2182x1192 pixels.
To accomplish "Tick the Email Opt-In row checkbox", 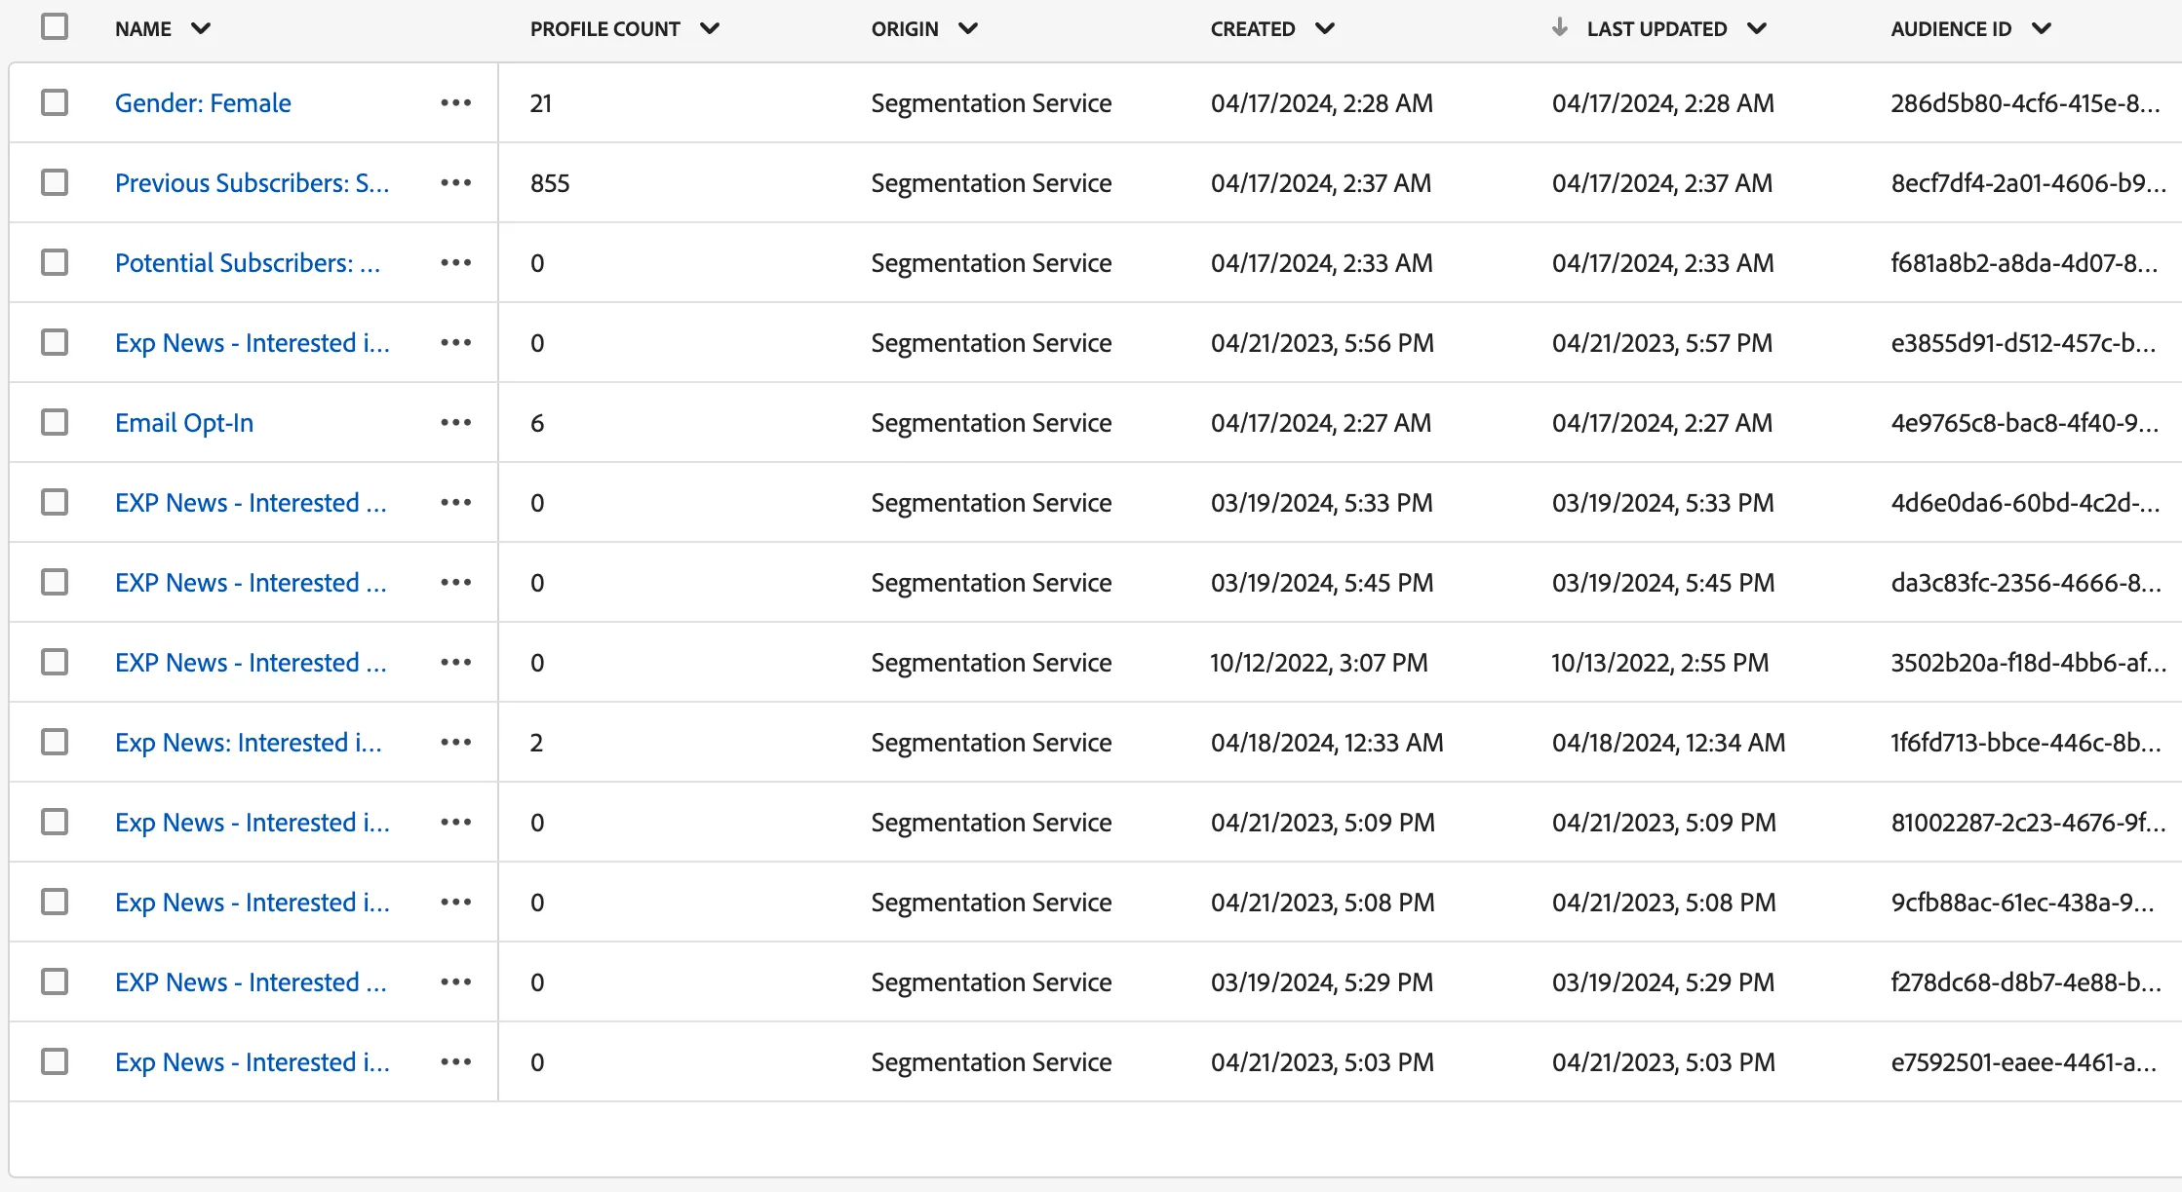I will coord(55,422).
